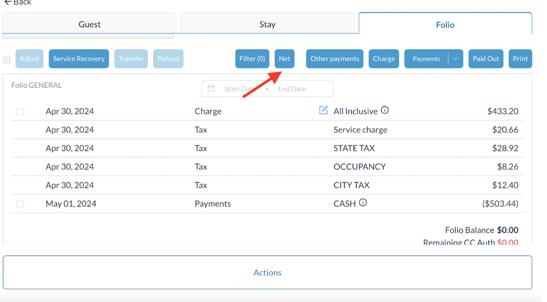
Task: Expand the Actions panel
Action: (x=267, y=273)
